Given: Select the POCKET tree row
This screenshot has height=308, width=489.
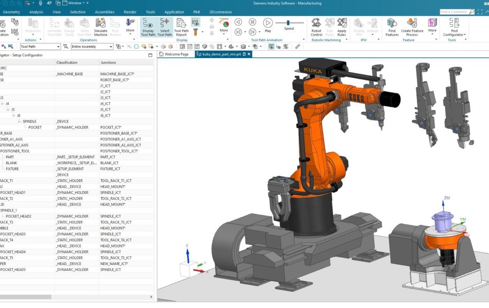Looking at the screenshot, I should [35, 127].
